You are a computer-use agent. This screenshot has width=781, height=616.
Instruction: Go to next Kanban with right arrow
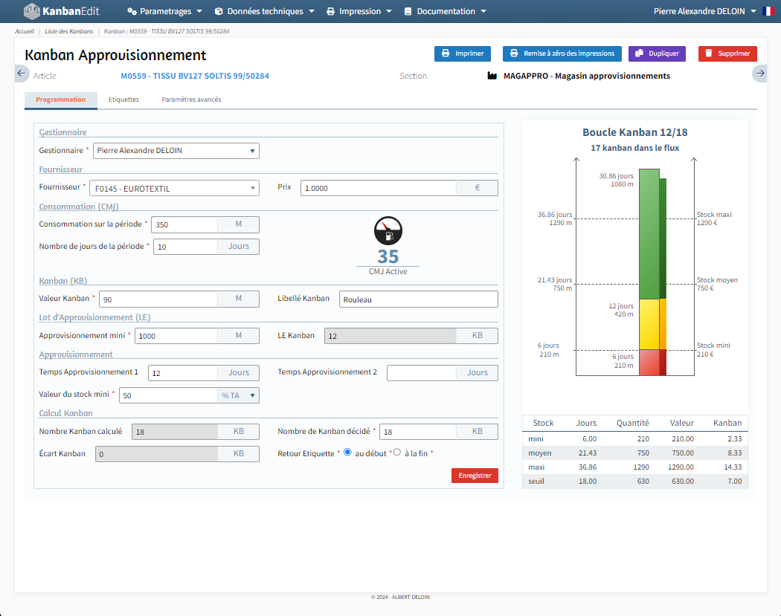point(759,73)
